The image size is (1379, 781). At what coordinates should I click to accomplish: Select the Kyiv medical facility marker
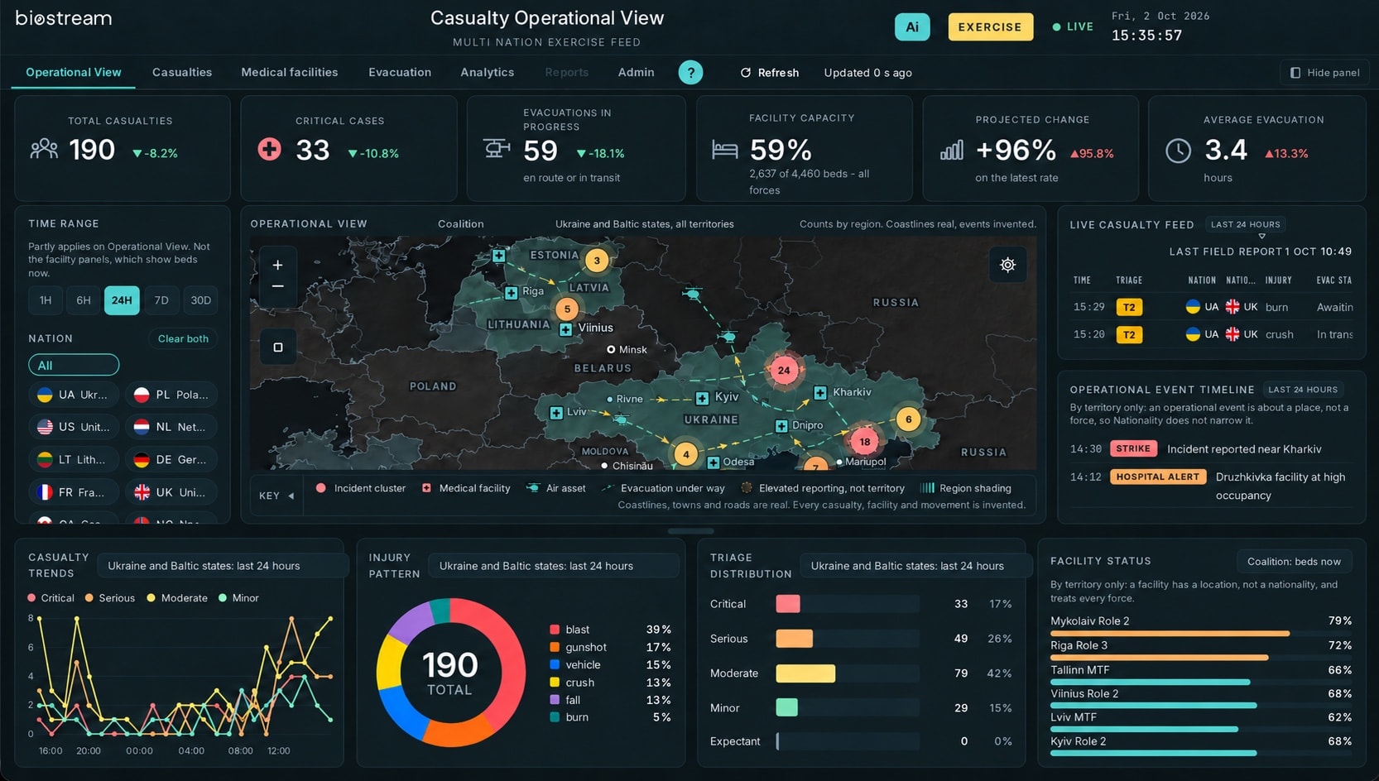702,399
